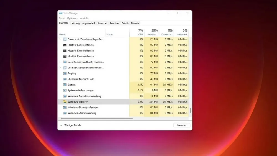The width and height of the screenshot is (277, 156).
Task: Click the Systemunterbrechungen process icon
Action: click(x=65, y=90)
